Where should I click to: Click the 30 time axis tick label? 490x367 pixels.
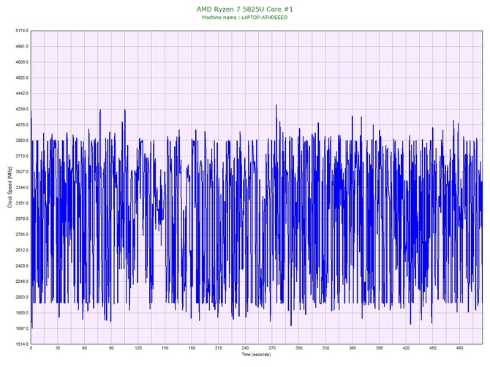click(x=58, y=348)
